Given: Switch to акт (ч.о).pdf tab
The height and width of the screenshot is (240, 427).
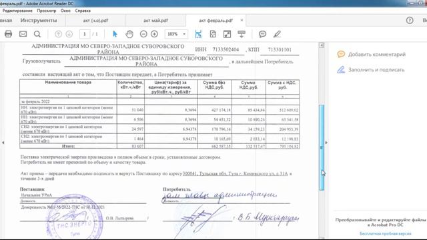Looking at the screenshot, I should [x=95, y=21].
